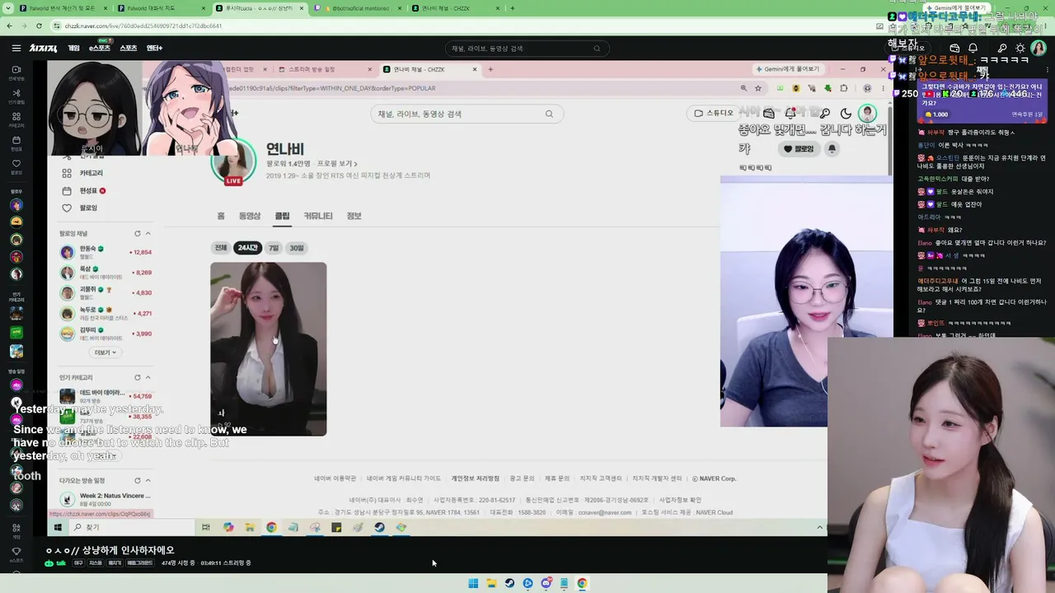Click the sun theme icon in the dark header
1055x593 pixels.
(x=1020, y=48)
